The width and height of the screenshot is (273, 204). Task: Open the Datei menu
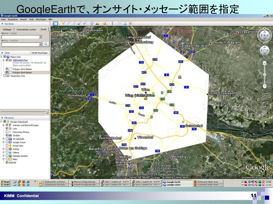3,19
